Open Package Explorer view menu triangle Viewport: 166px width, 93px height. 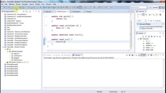pos(33,11)
